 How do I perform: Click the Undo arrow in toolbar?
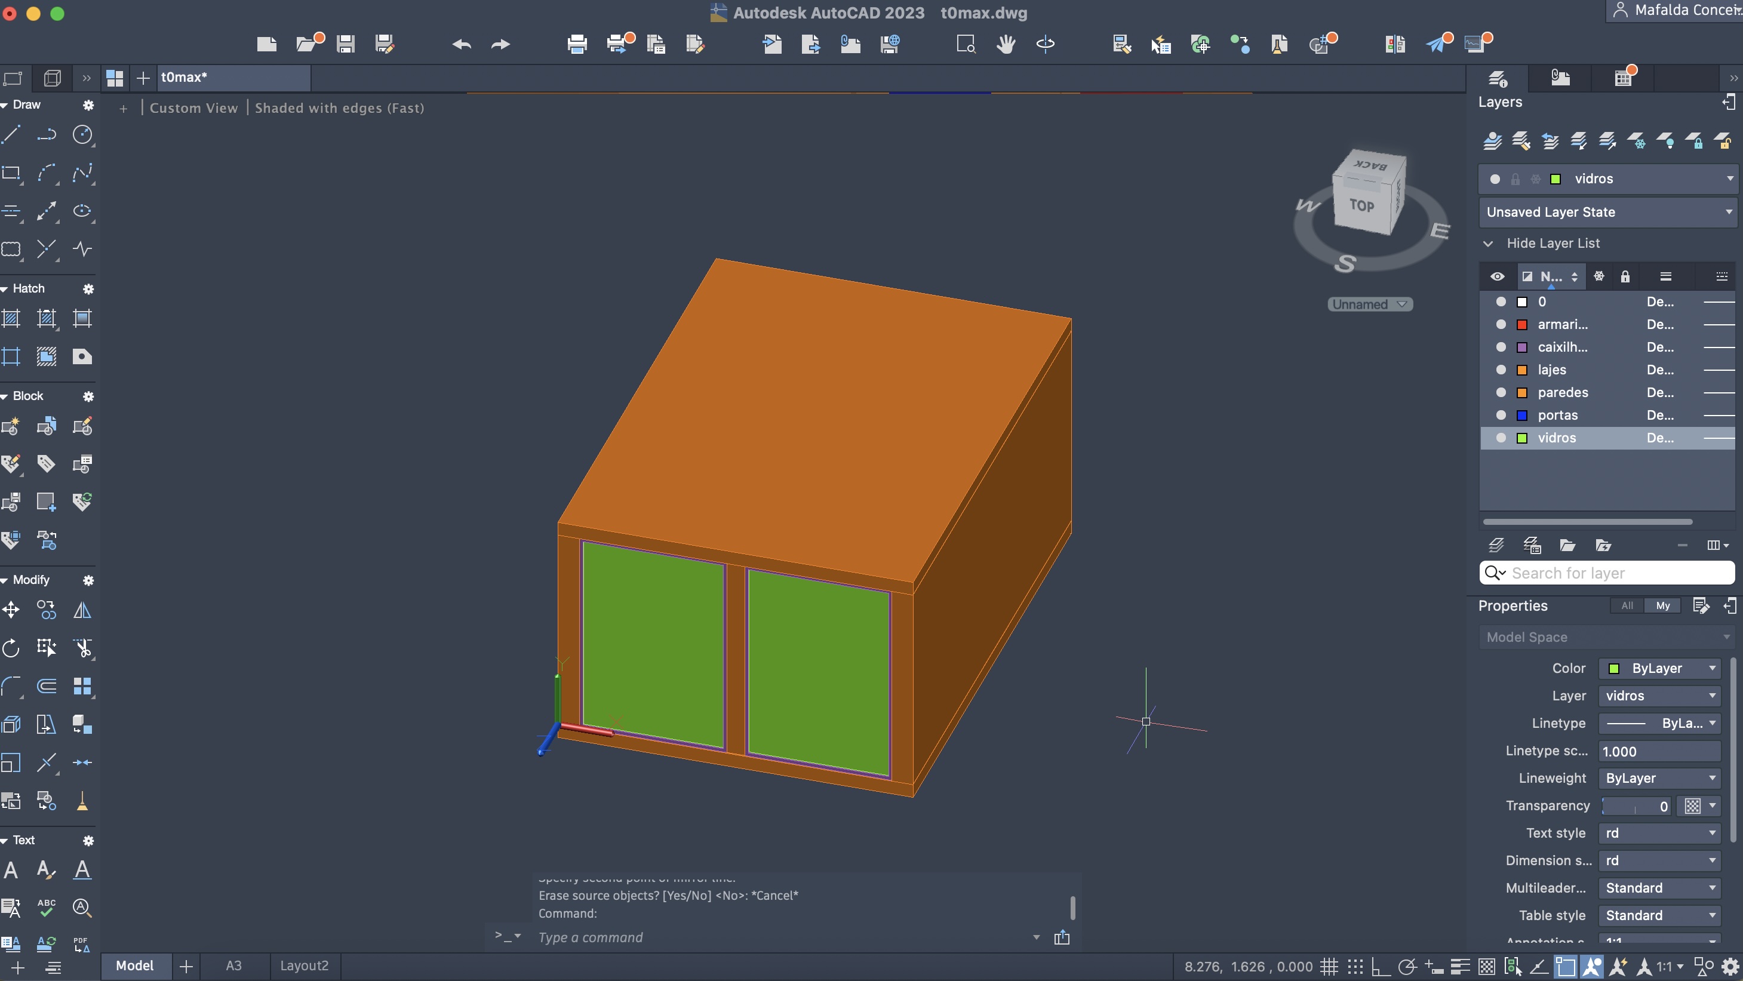click(462, 45)
